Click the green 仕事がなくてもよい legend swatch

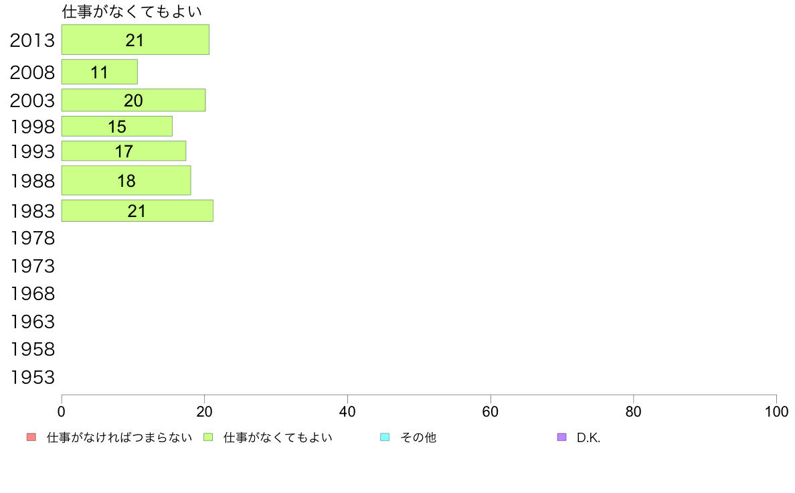pos(208,437)
